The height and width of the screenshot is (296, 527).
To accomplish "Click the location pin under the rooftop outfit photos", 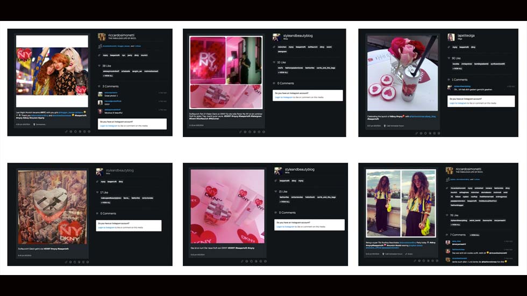I will click(x=383, y=254).
